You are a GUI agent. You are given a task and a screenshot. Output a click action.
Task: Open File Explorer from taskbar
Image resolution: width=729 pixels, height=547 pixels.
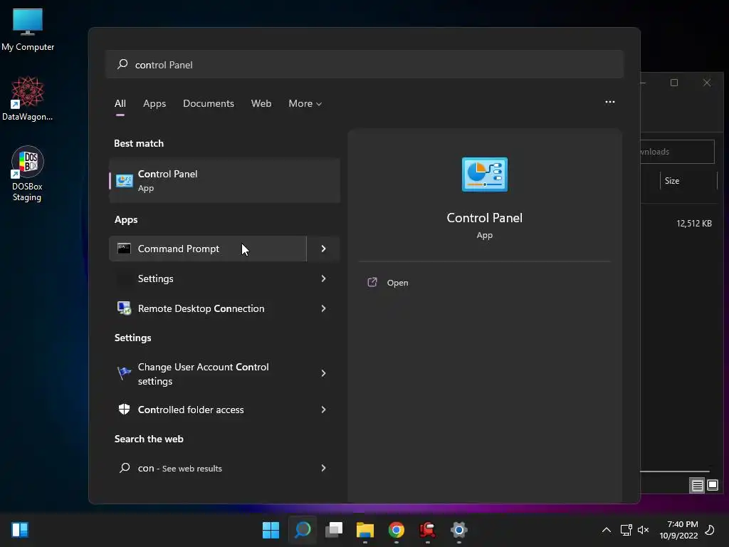[x=365, y=530]
